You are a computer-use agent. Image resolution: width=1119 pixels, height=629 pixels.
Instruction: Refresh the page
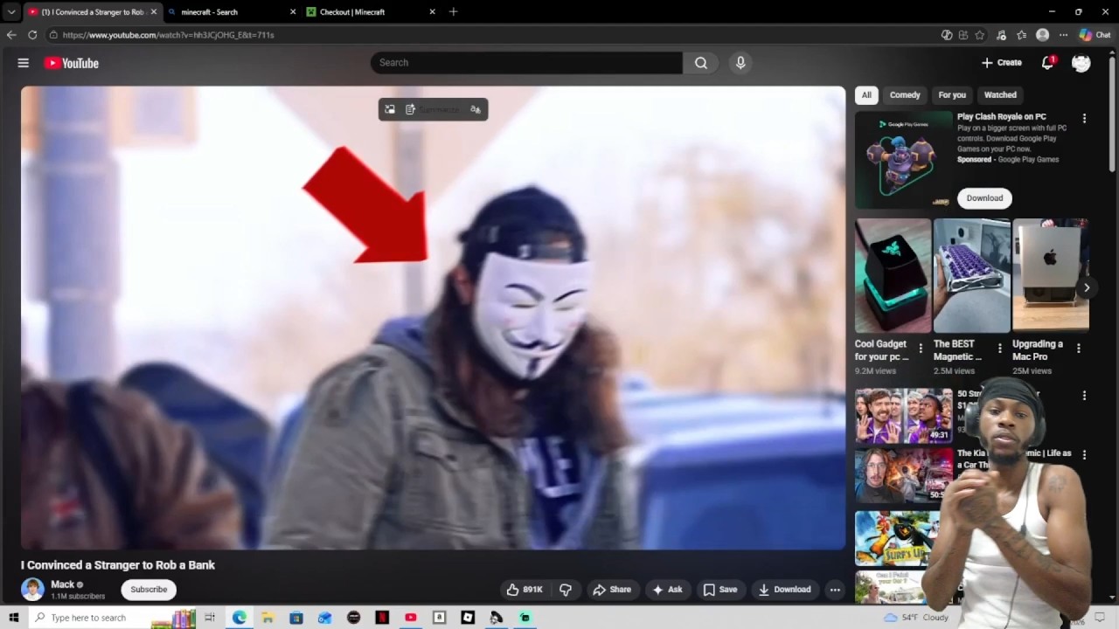tap(32, 35)
